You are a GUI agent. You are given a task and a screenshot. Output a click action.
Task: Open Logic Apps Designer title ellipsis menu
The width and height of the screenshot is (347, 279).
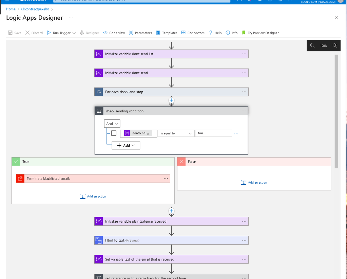click(x=71, y=18)
